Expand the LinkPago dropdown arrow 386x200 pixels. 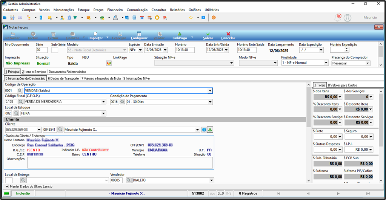pyautogui.click(x=192, y=37)
